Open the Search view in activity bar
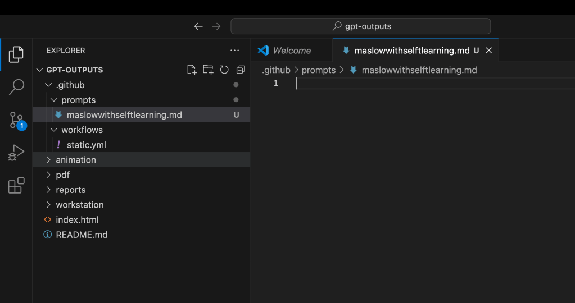Screen dimensions: 575x303 16,87
